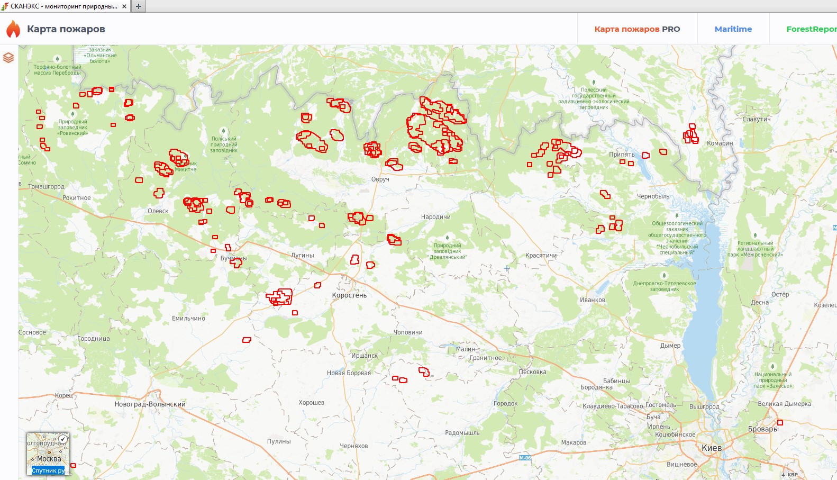
Task: Go to the Maritime service
Action: coord(733,29)
